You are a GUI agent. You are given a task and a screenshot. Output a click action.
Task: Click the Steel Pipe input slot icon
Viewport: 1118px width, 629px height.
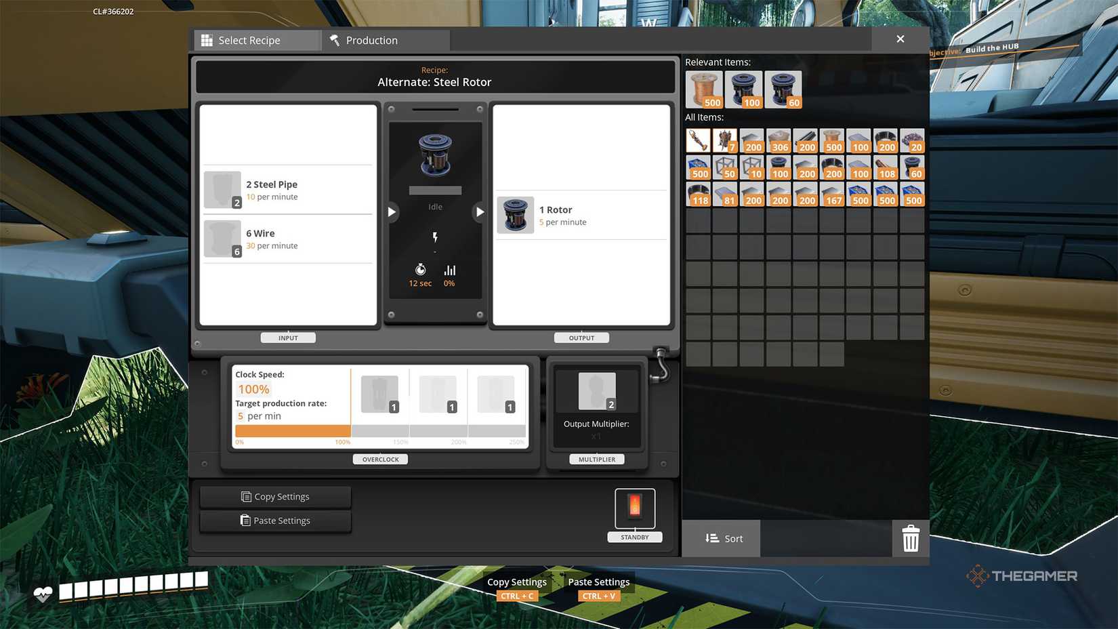pyautogui.click(x=222, y=190)
